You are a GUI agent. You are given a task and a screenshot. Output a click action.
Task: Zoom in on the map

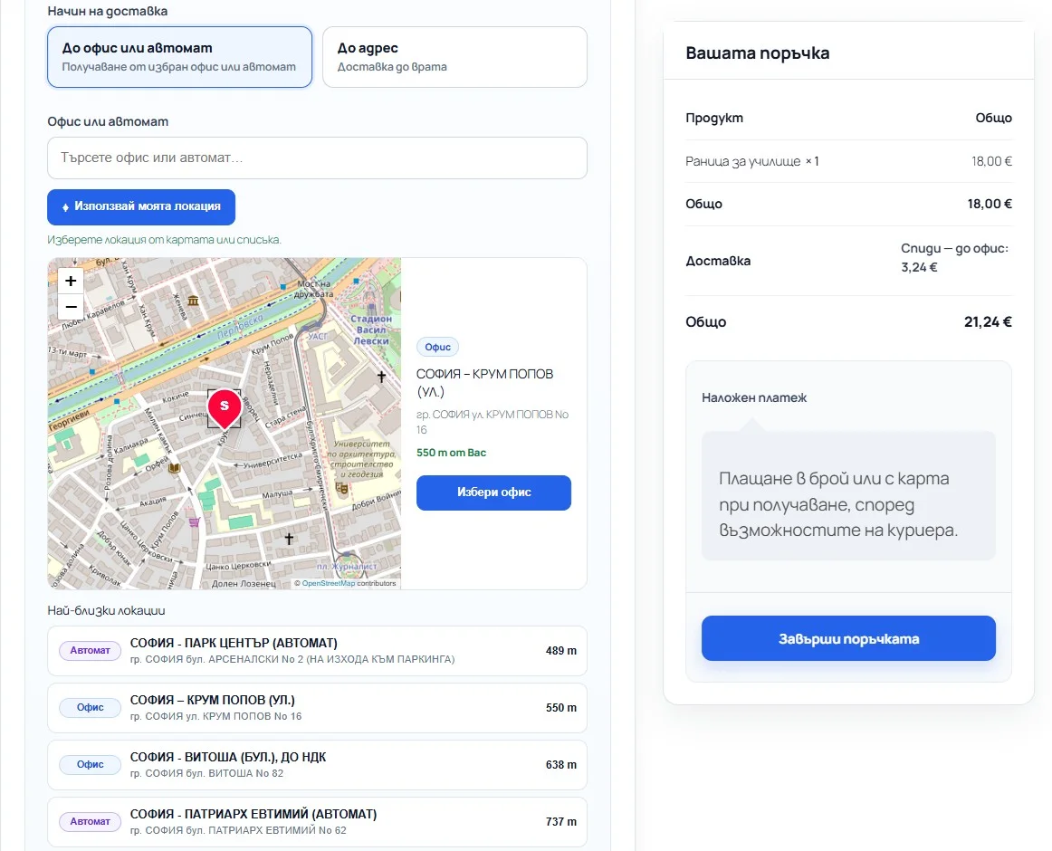[x=71, y=281]
